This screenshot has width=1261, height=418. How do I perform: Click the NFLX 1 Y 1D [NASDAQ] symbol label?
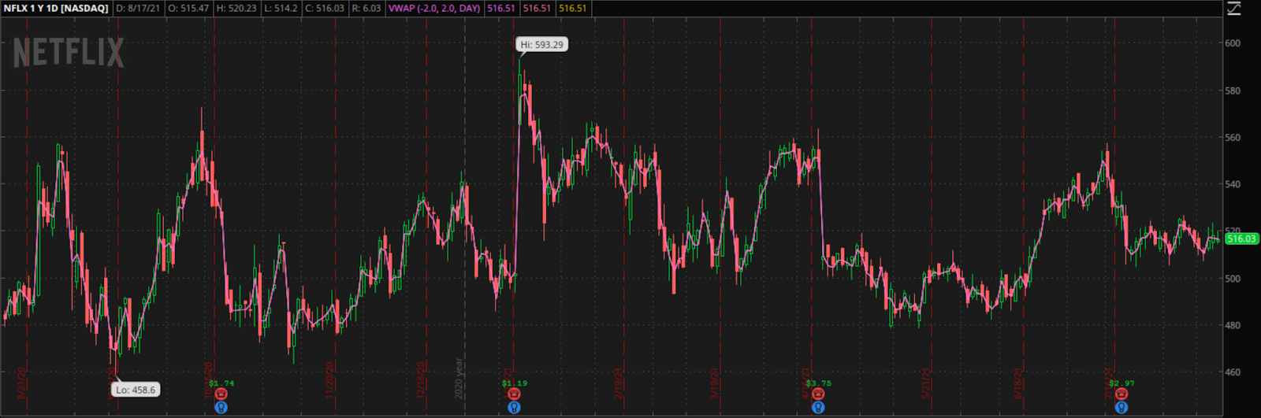(x=56, y=9)
